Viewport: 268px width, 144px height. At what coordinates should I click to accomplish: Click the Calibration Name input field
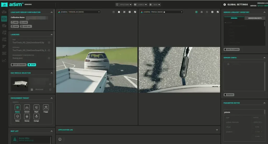tap(37, 17)
